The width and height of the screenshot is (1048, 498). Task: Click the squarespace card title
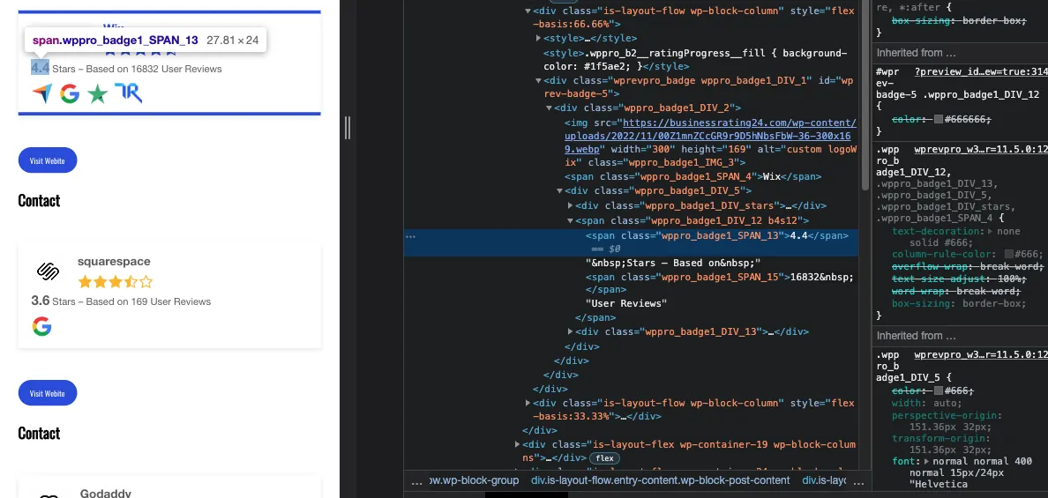114,261
